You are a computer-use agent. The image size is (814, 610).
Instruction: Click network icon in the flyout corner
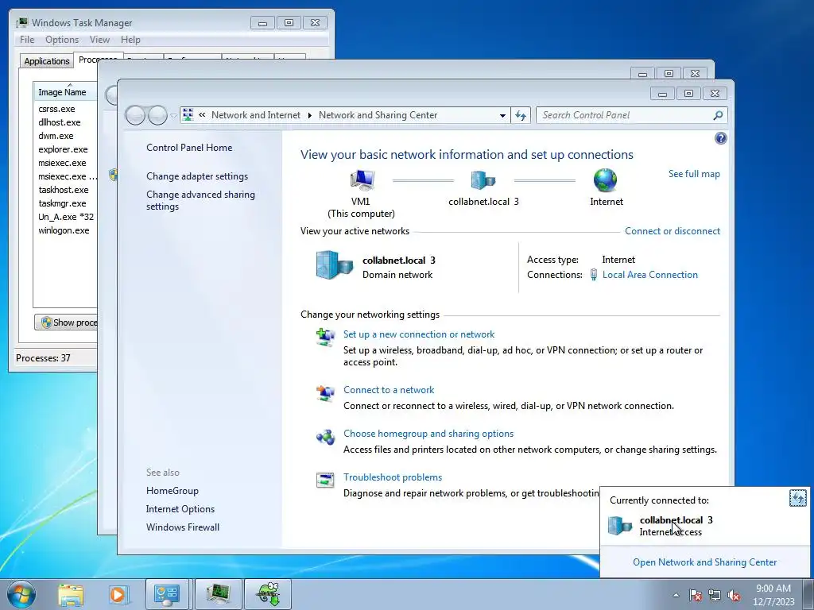click(x=797, y=498)
